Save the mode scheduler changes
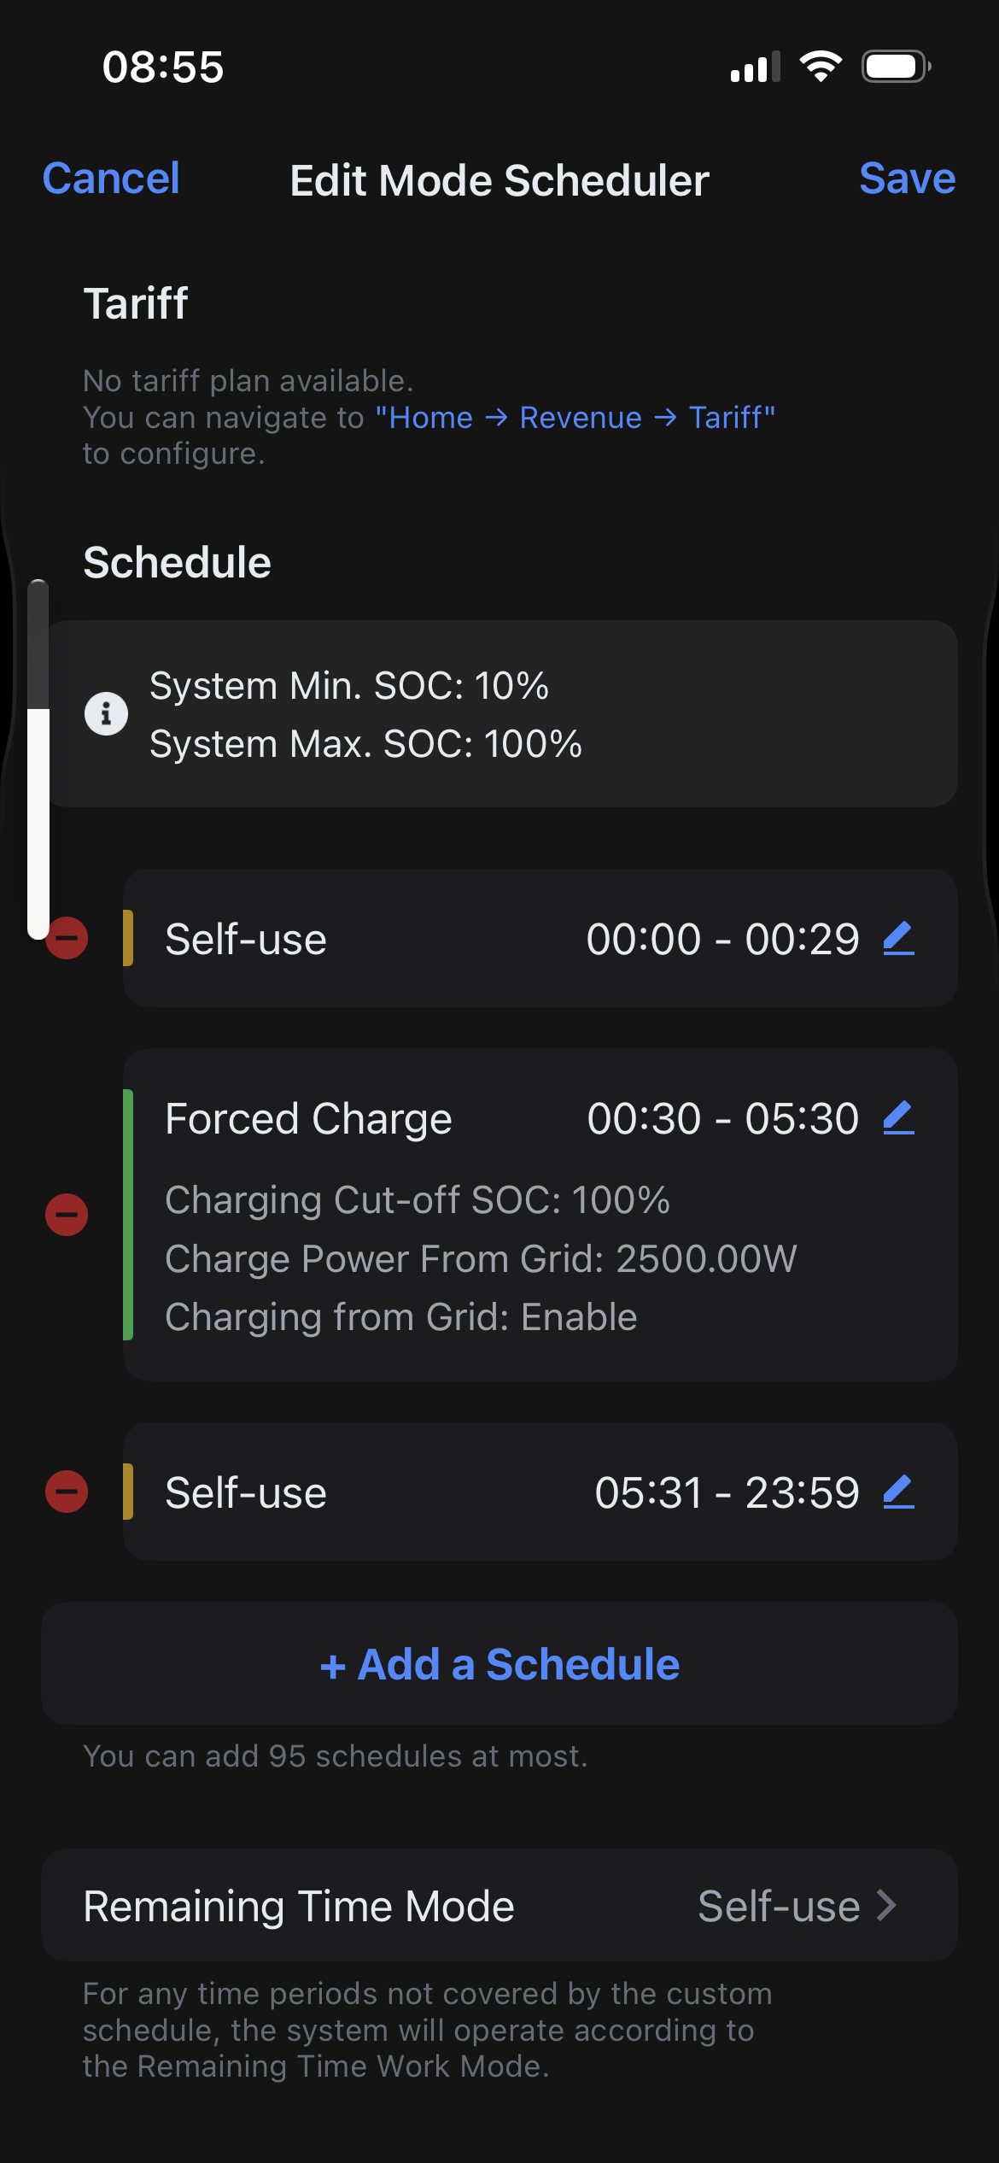Viewport: 999px width, 2163px height. point(907,179)
